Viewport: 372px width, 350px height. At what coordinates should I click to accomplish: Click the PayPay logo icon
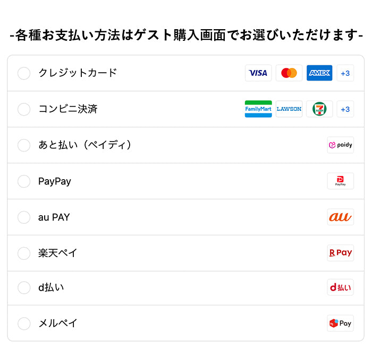point(340,181)
